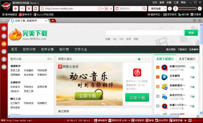Toggle 静音 mute in status bar
The height and width of the screenshot is (123, 203).
point(150,120)
